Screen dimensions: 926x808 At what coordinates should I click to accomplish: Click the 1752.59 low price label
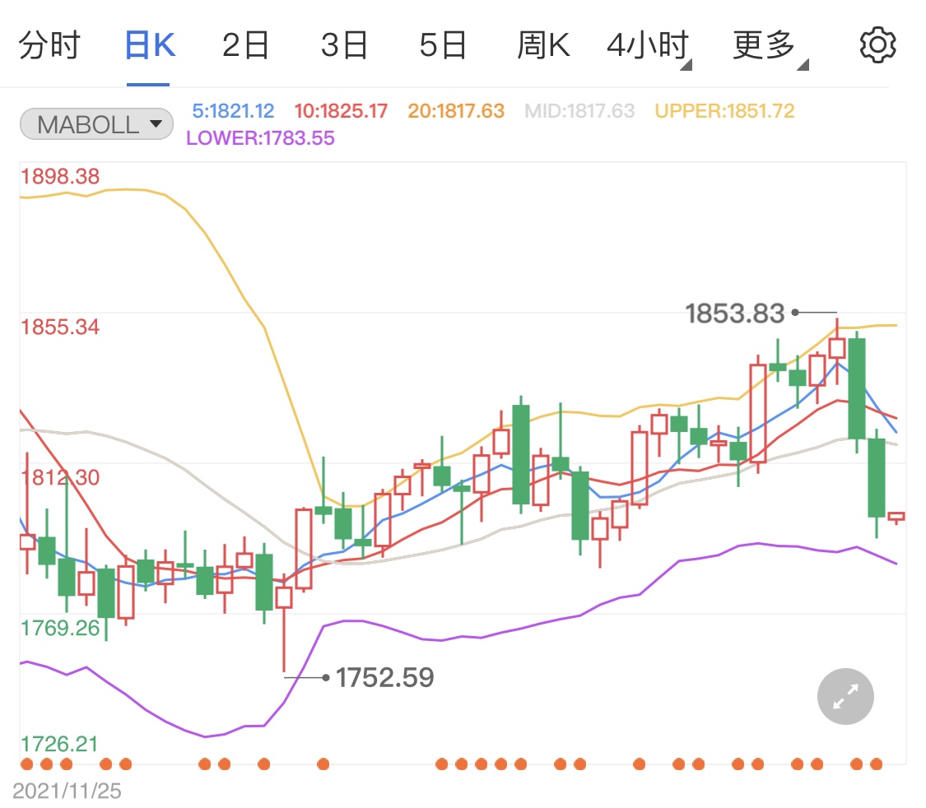pyautogui.click(x=384, y=677)
